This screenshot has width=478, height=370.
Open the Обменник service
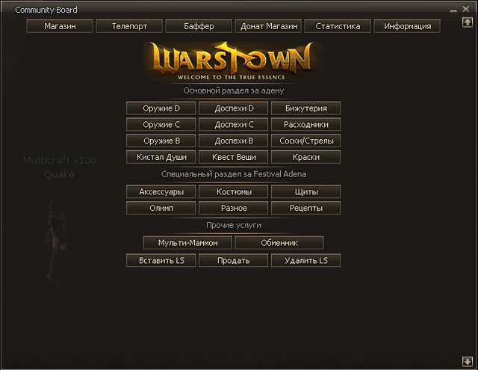pos(279,243)
